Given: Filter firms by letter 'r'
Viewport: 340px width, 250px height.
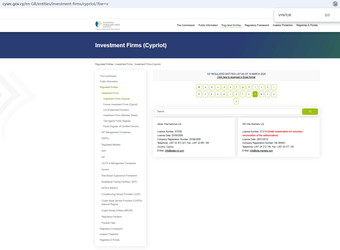Looking at the screenshot, I should (x=230, y=94).
